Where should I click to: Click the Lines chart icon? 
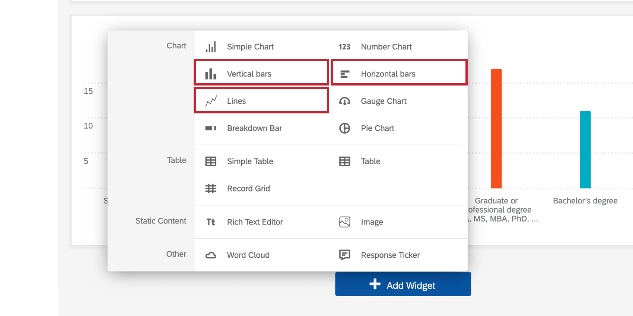(x=211, y=101)
